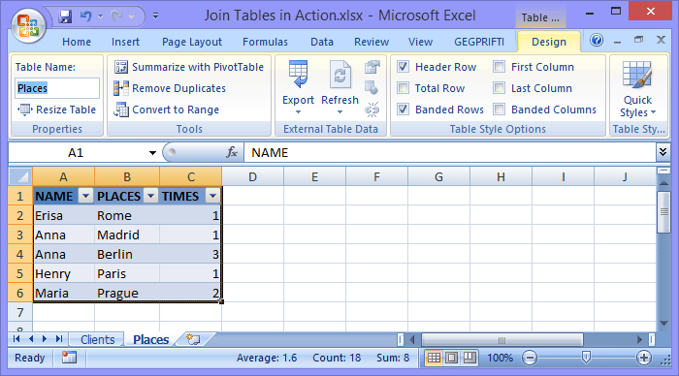This screenshot has width=679, height=376.
Task: Uncheck the Header Row option
Action: pos(403,67)
